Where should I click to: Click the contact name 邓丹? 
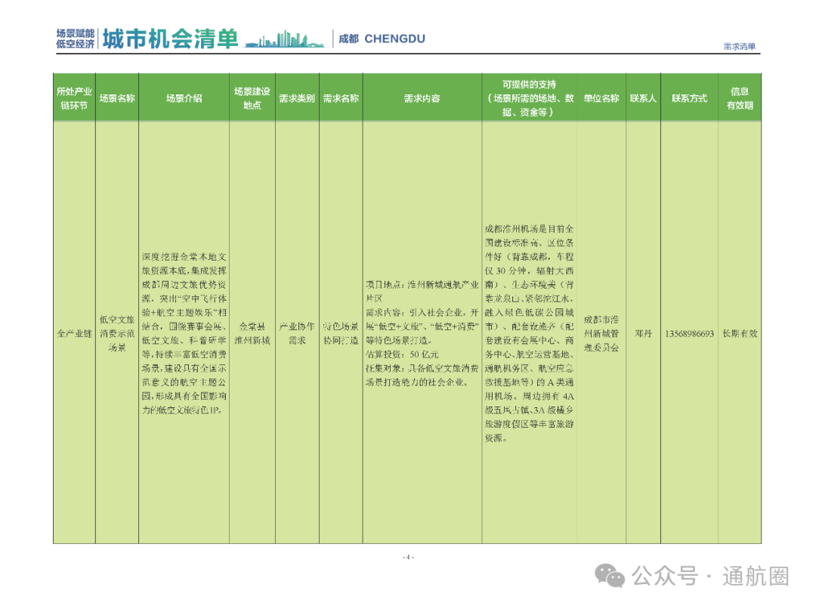click(643, 334)
